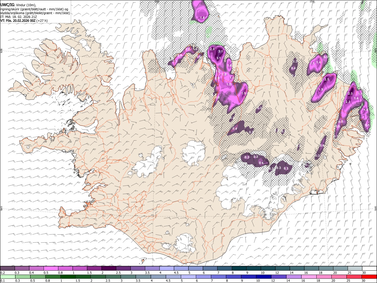Pick the snow-scale swatch between 1 and 1.5
377x283 pixels.
point(80,269)
